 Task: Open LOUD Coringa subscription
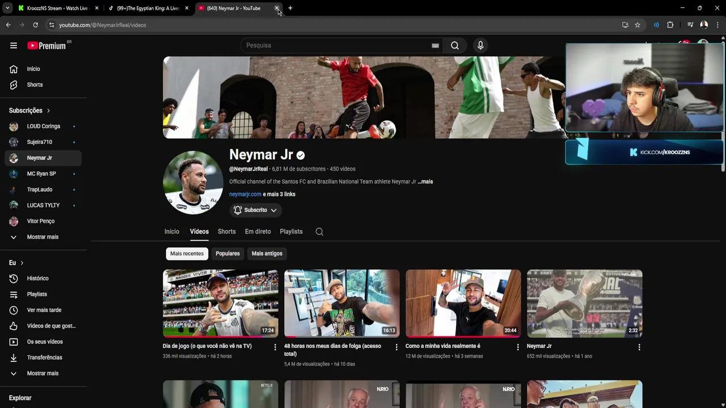click(43, 126)
